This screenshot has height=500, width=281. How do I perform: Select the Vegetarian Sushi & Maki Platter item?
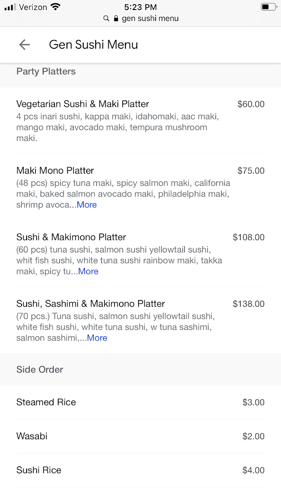pos(82,104)
